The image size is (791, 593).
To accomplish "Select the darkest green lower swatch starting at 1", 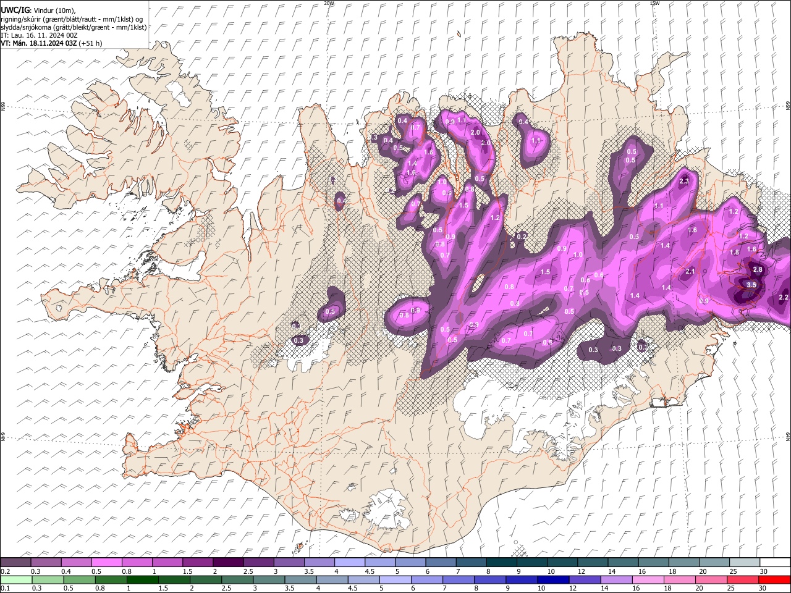I will click(143, 579).
